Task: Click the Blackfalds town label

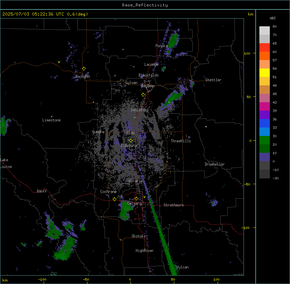Action: pos(148,75)
